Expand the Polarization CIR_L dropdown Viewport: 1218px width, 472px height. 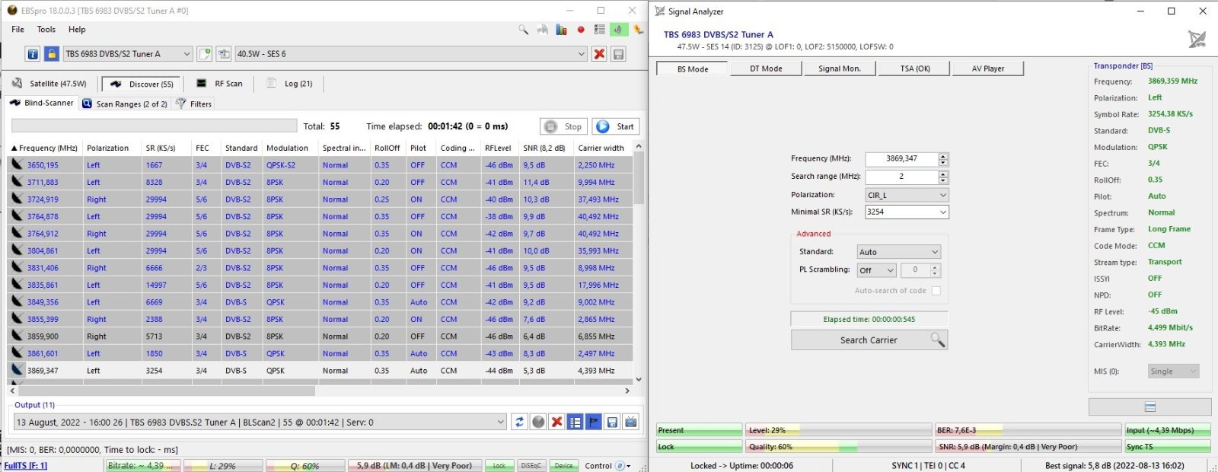(906, 195)
